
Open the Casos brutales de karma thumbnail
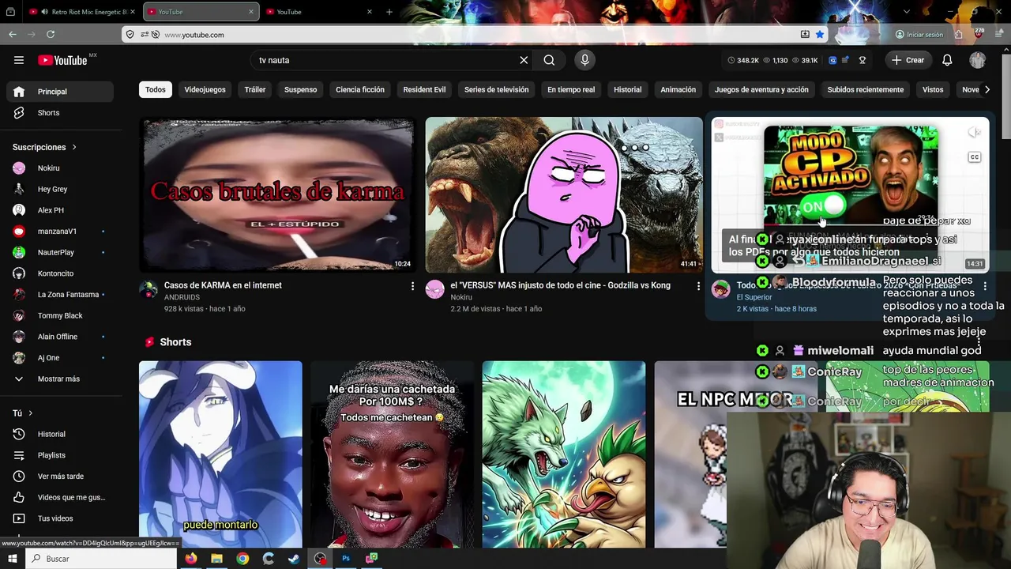[x=278, y=194]
